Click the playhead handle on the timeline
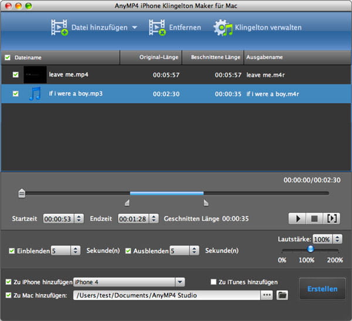This screenshot has width=352, height=321. pyautogui.click(x=22, y=193)
